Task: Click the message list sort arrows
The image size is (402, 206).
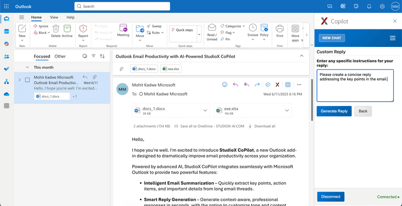Action: pos(102,56)
